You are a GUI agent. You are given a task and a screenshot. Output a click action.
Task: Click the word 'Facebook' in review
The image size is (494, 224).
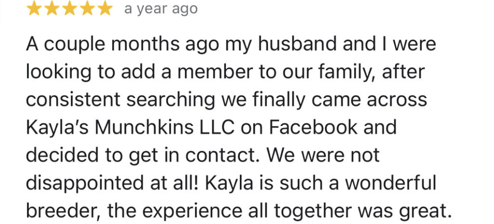point(314,127)
